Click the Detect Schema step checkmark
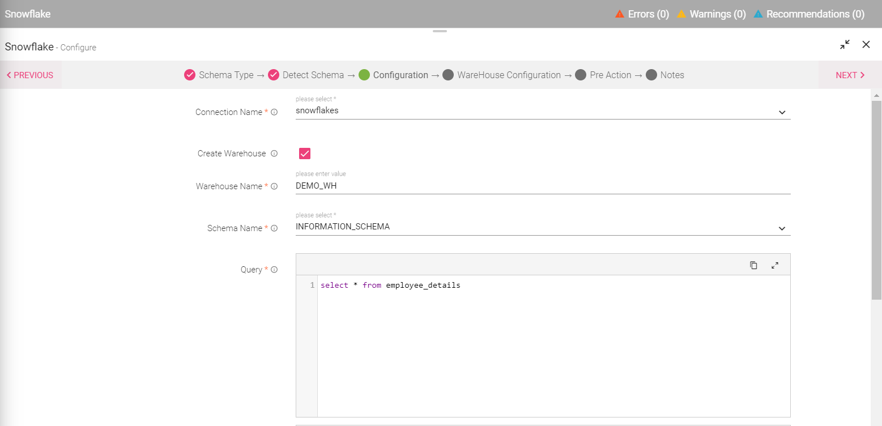 (274, 75)
